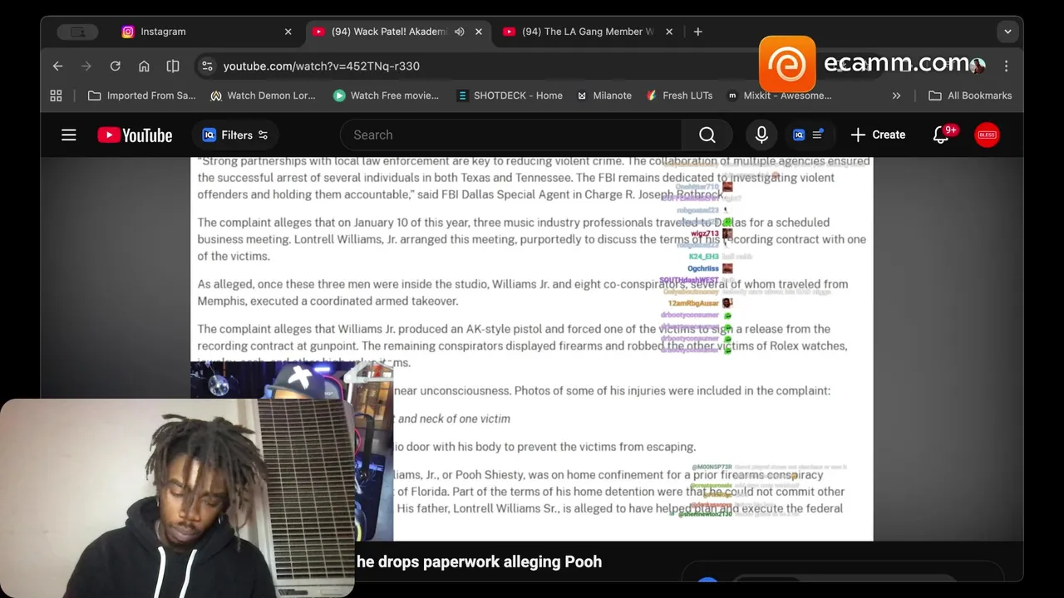Open the Watch Free movie... bookmark
The width and height of the screenshot is (1064, 598).
click(386, 96)
